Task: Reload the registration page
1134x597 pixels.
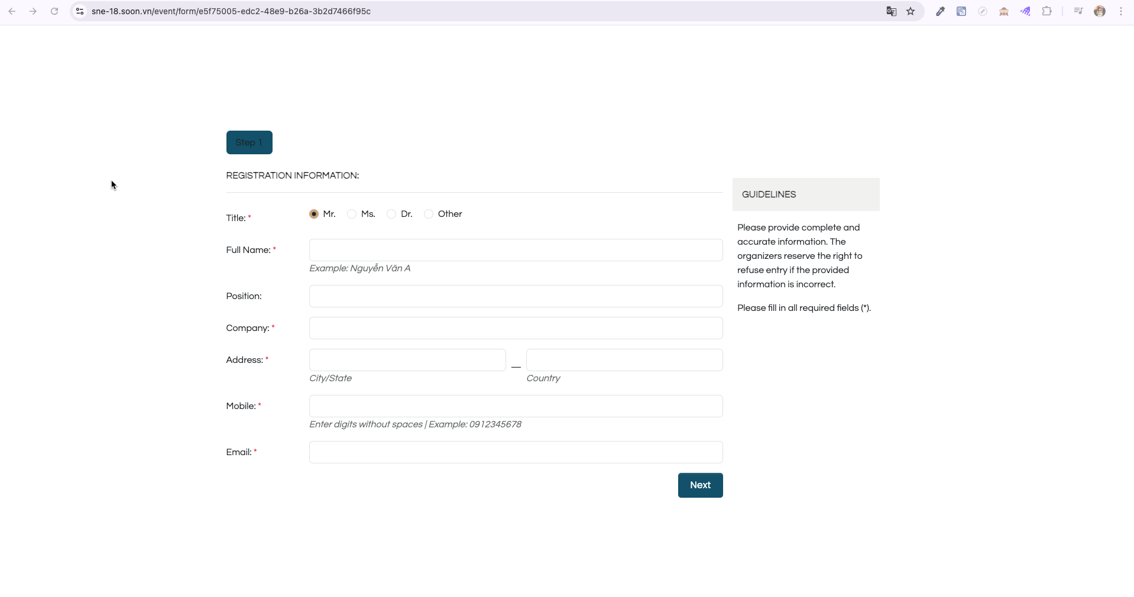Action: 54,11
